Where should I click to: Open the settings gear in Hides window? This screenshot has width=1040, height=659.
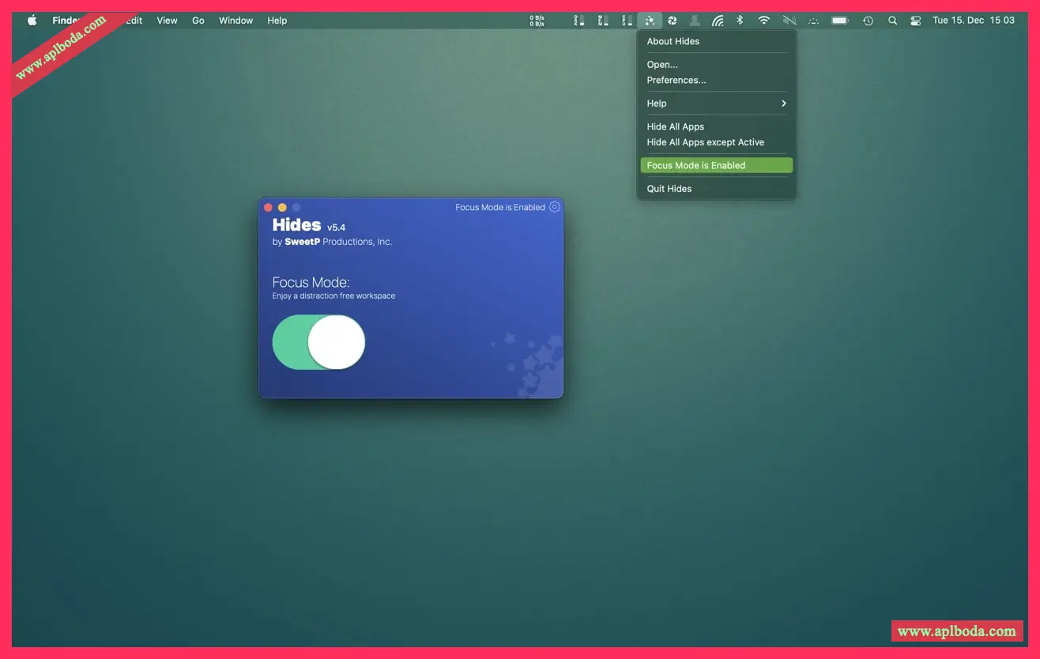click(x=555, y=207)
